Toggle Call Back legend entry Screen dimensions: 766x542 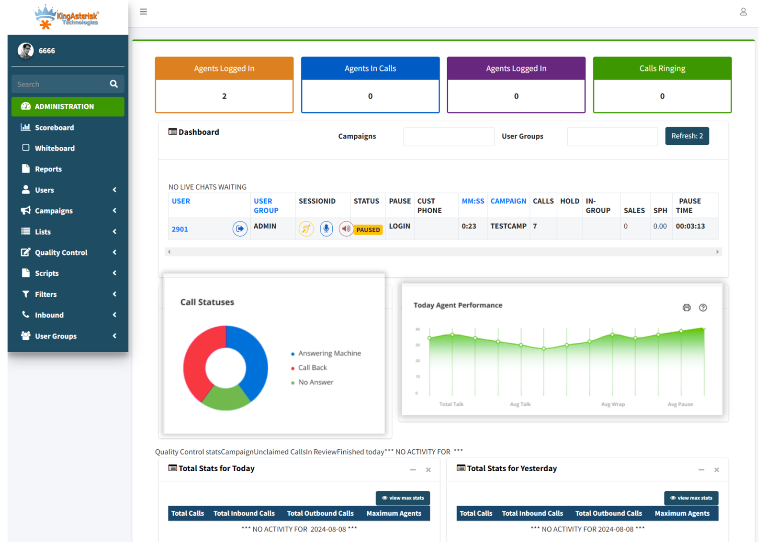(312, 368)
